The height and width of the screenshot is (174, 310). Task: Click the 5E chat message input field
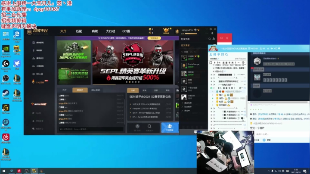91,129
